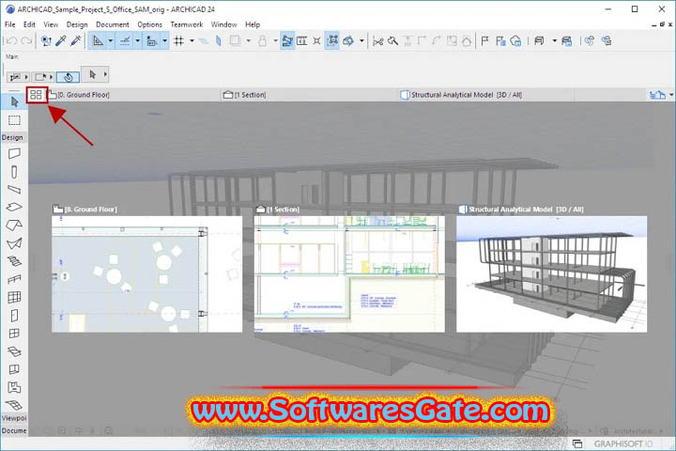Select the Zone tool
The height and width of the screenshot is (451, 676).
pos(14,387)
